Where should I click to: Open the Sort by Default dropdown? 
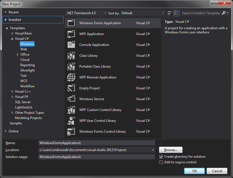pyautogui.click(x=143, y=13)
